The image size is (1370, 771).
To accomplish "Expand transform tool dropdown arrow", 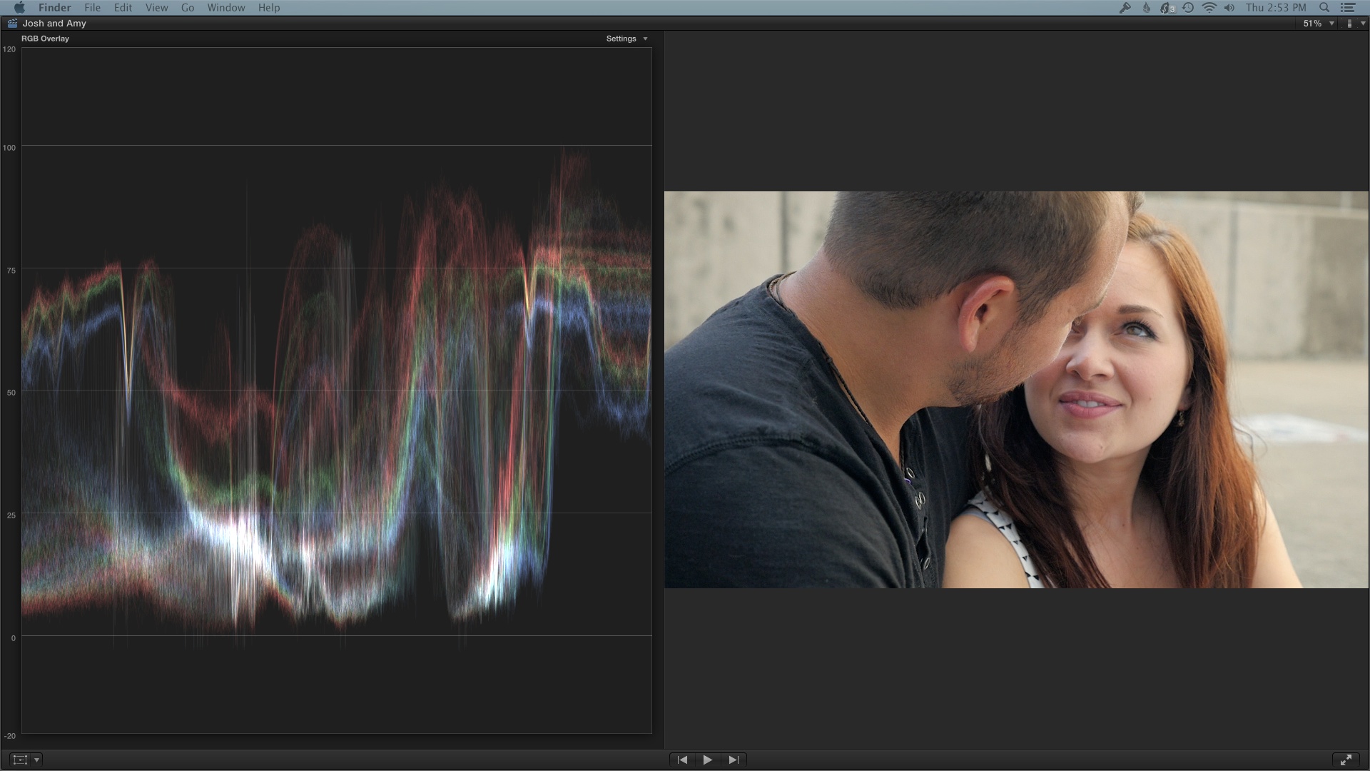I will click(x=37, y=760).
